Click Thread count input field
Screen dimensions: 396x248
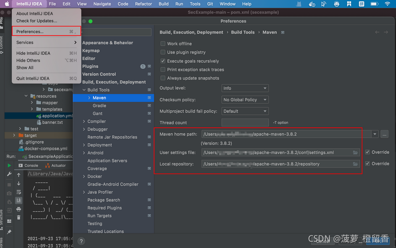click(x=245, y=122)
